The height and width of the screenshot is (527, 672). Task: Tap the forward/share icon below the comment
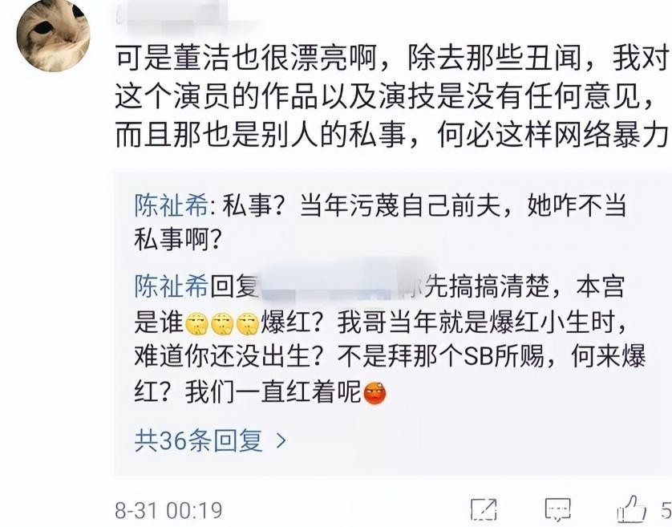point(484,509)
